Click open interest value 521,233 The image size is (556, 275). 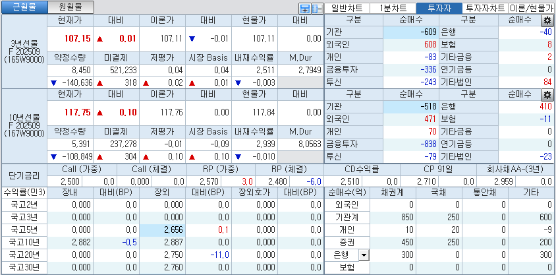[122, 70]
